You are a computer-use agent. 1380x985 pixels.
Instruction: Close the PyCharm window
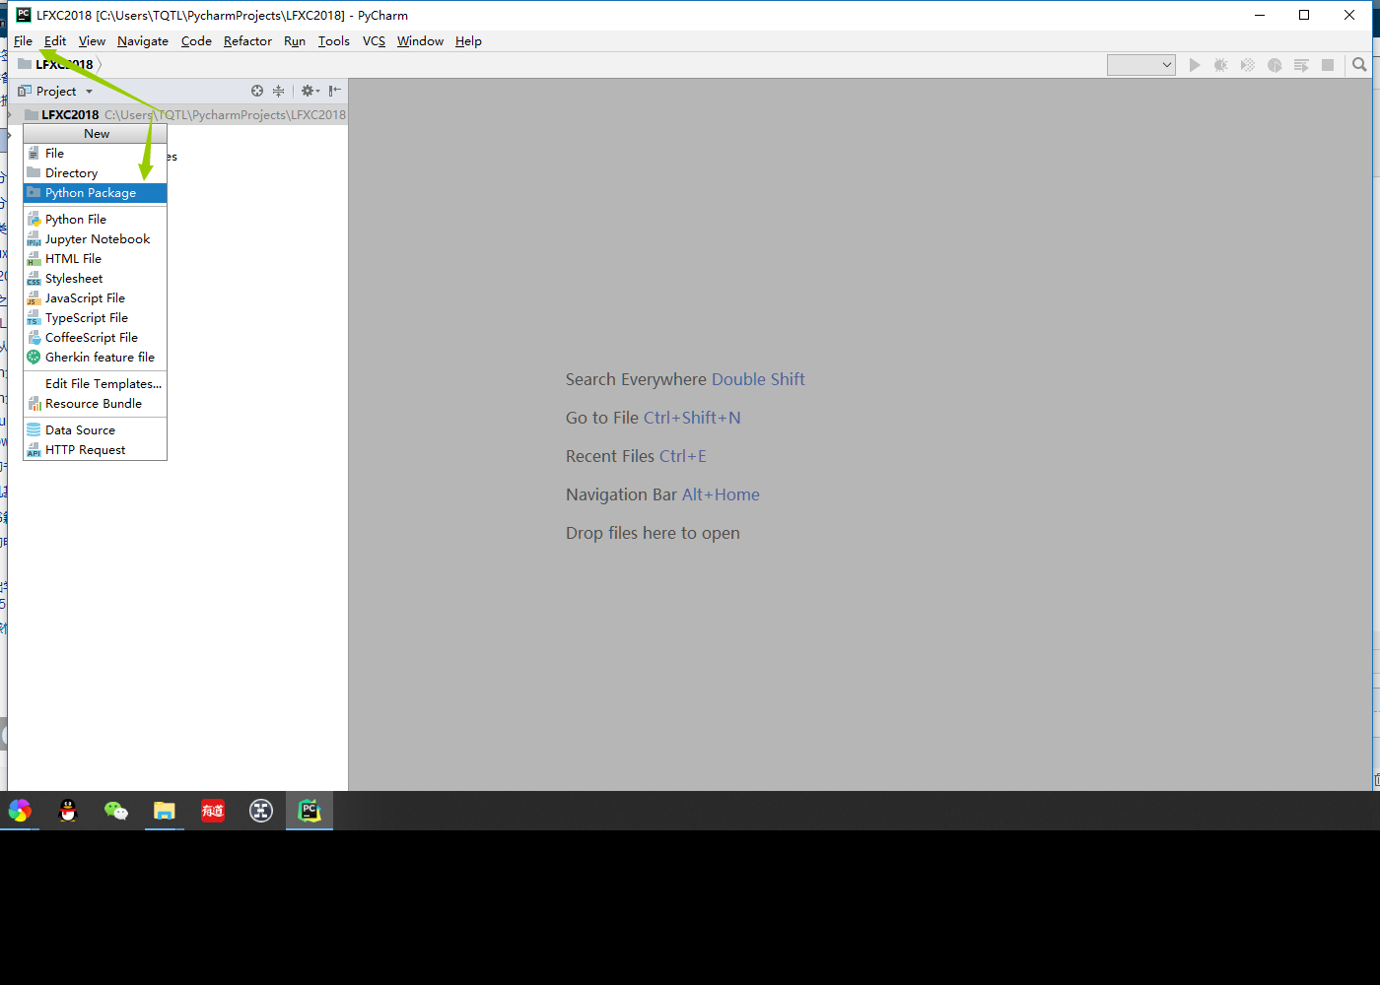[1349, 15]
